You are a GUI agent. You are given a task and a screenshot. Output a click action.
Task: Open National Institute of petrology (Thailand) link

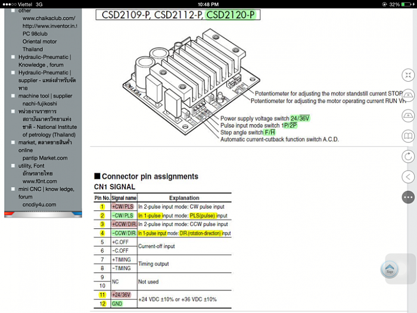pos(49,127)
